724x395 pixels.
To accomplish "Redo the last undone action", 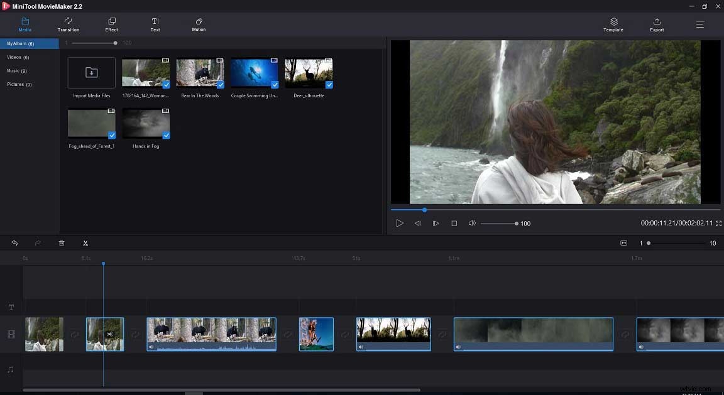I will pos(38,243).
